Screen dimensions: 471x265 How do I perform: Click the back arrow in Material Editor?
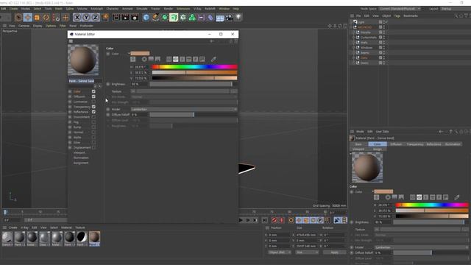point(212,41)
